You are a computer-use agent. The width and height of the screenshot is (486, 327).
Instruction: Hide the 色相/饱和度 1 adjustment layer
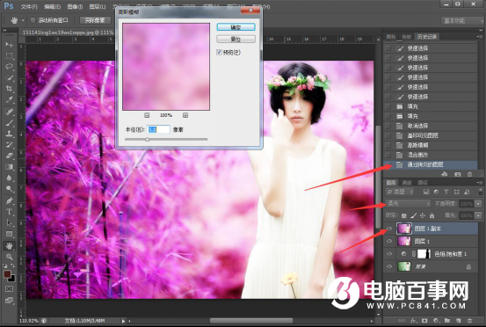tap(389, 254)
